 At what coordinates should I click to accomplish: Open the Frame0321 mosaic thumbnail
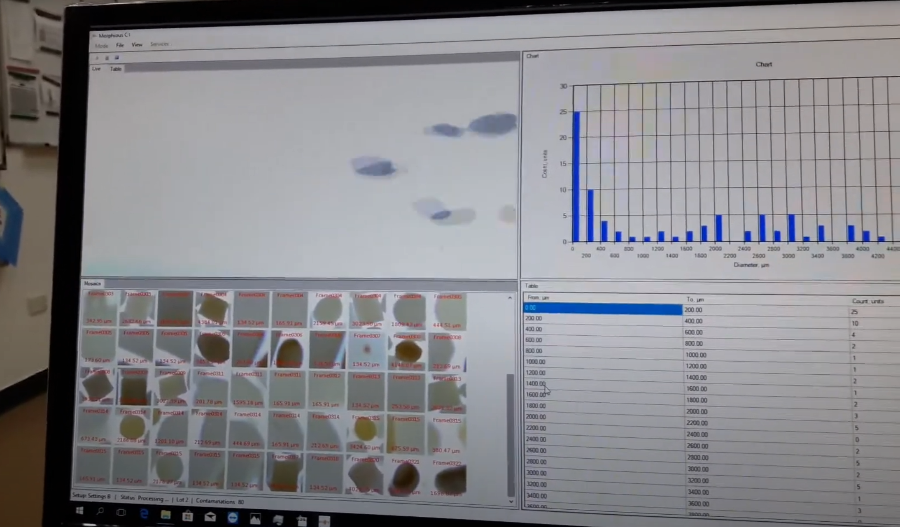[406, 476]
